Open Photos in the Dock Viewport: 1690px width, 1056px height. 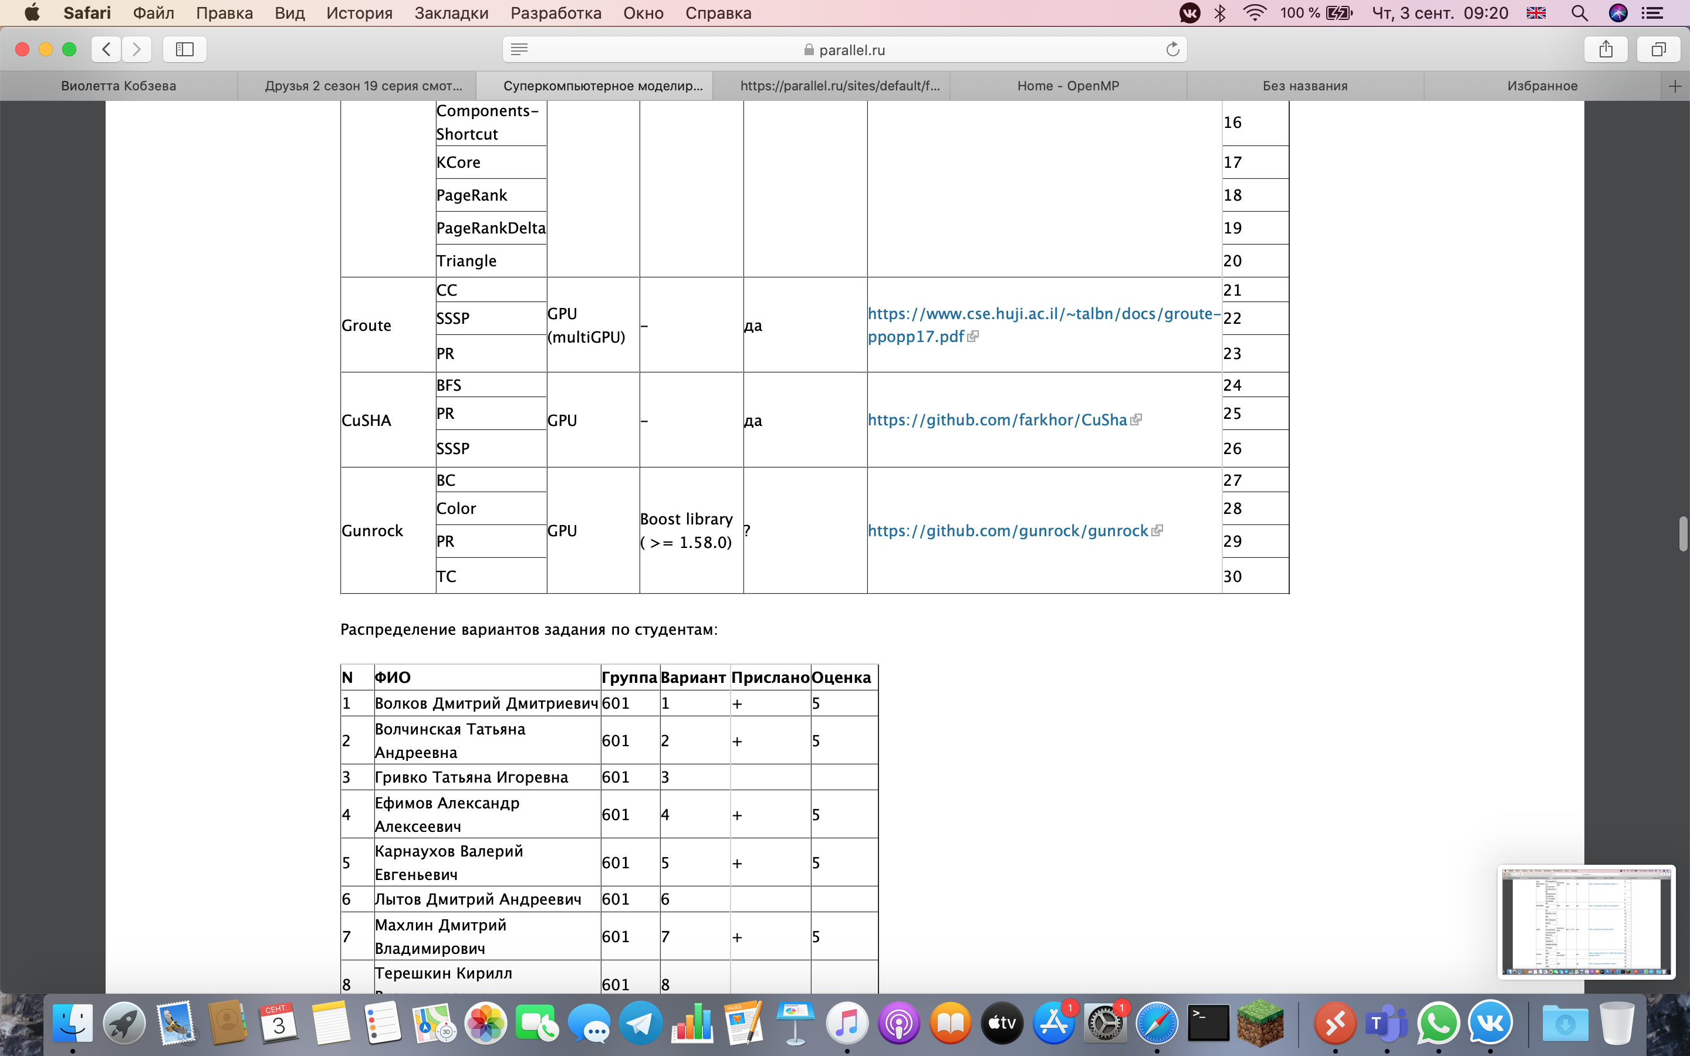[x=485, y=1024]
